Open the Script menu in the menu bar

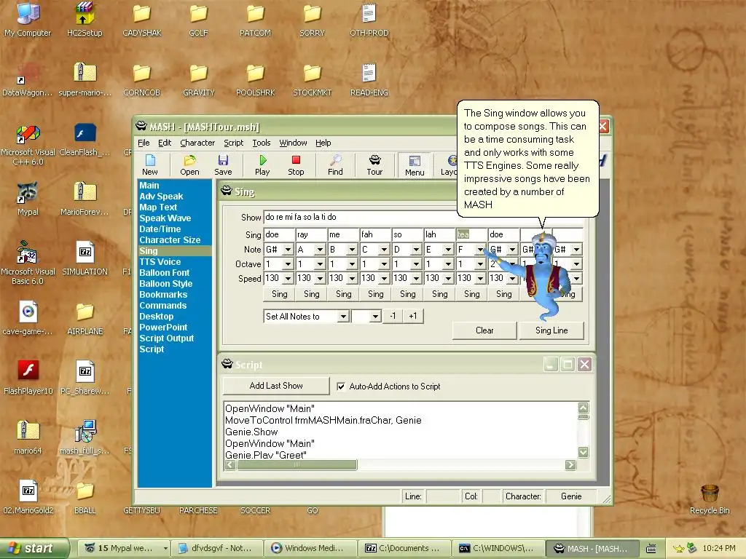click(234, 143)
